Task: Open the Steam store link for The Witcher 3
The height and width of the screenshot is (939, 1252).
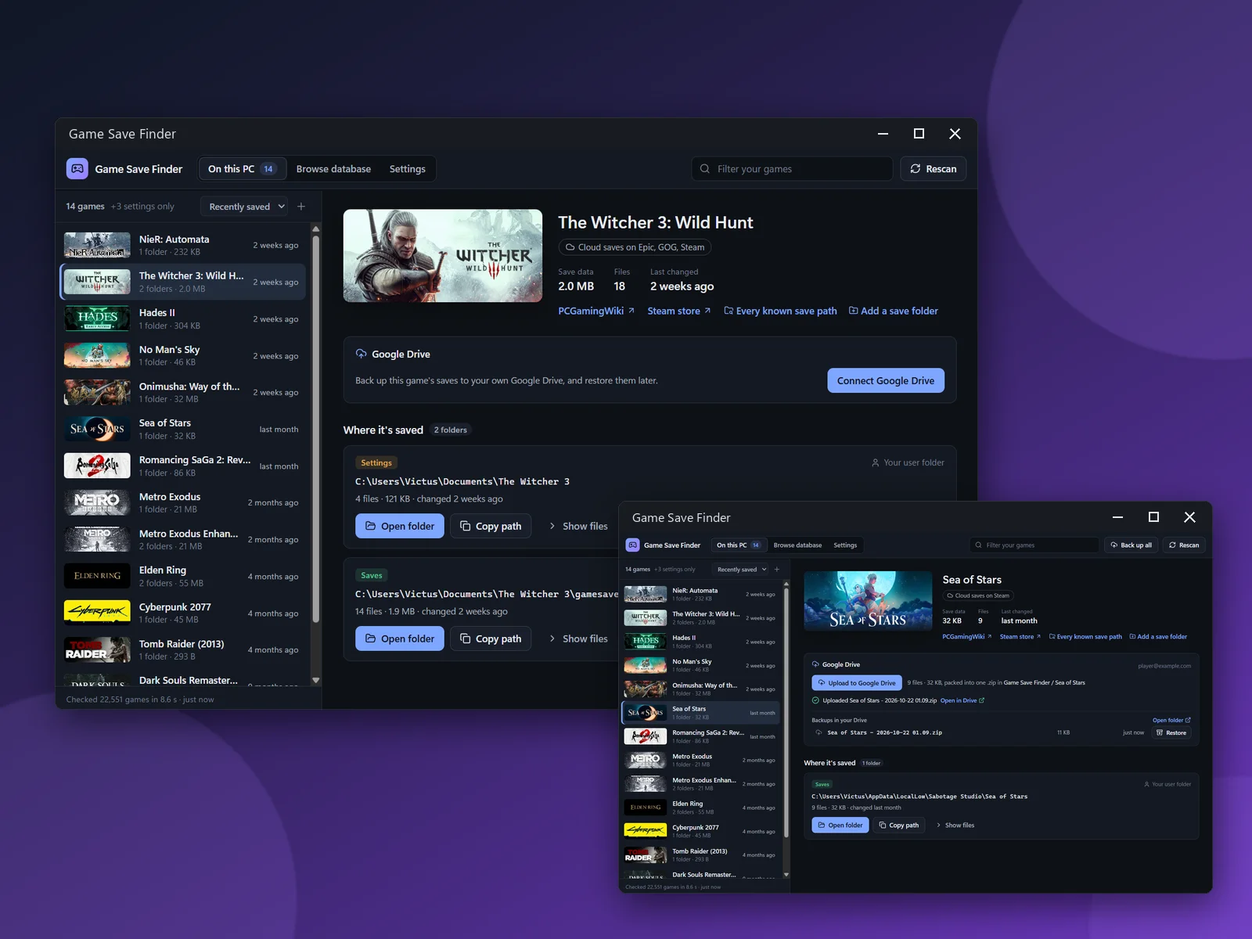Action: [679, 311]
